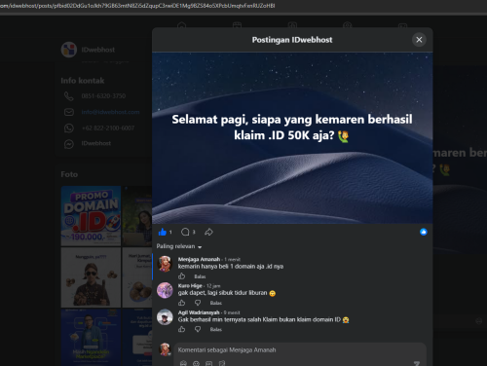The image size is (487, 366).
Task: Click the Foto section heading
Action: coord(69,174)
